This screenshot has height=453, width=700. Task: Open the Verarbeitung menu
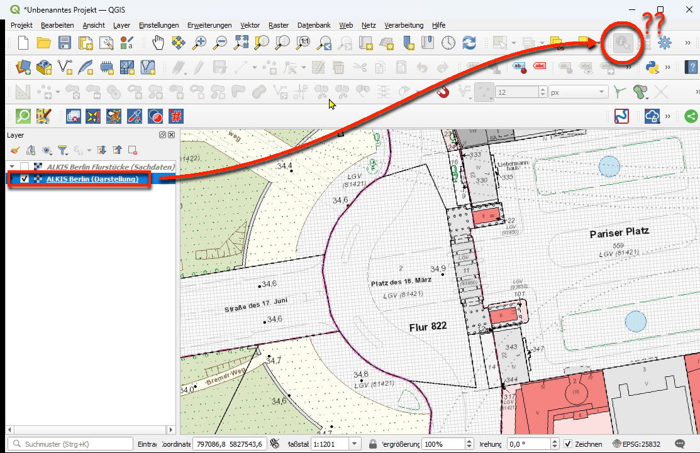[x=404, y=25]
